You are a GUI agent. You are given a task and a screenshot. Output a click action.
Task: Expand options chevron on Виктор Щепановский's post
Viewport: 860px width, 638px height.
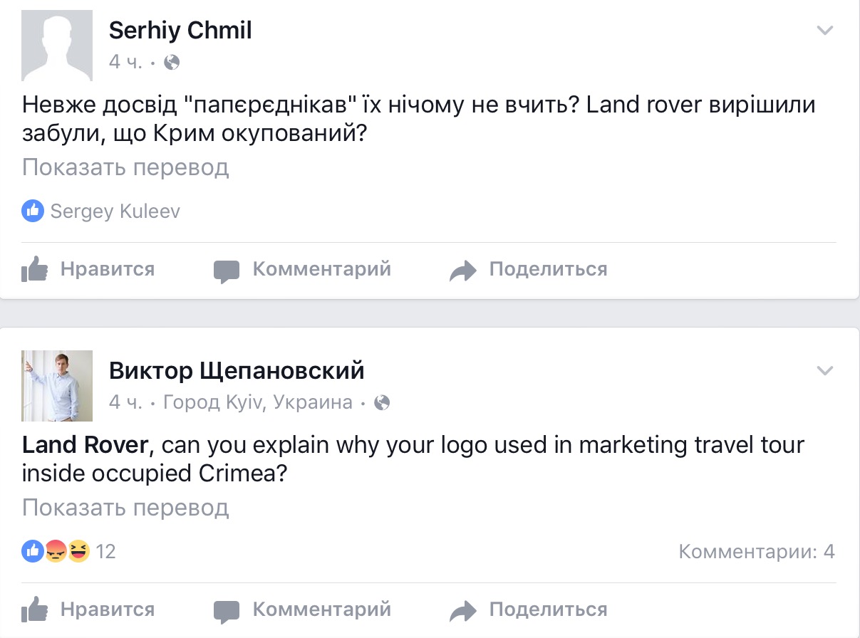(824, 371)
